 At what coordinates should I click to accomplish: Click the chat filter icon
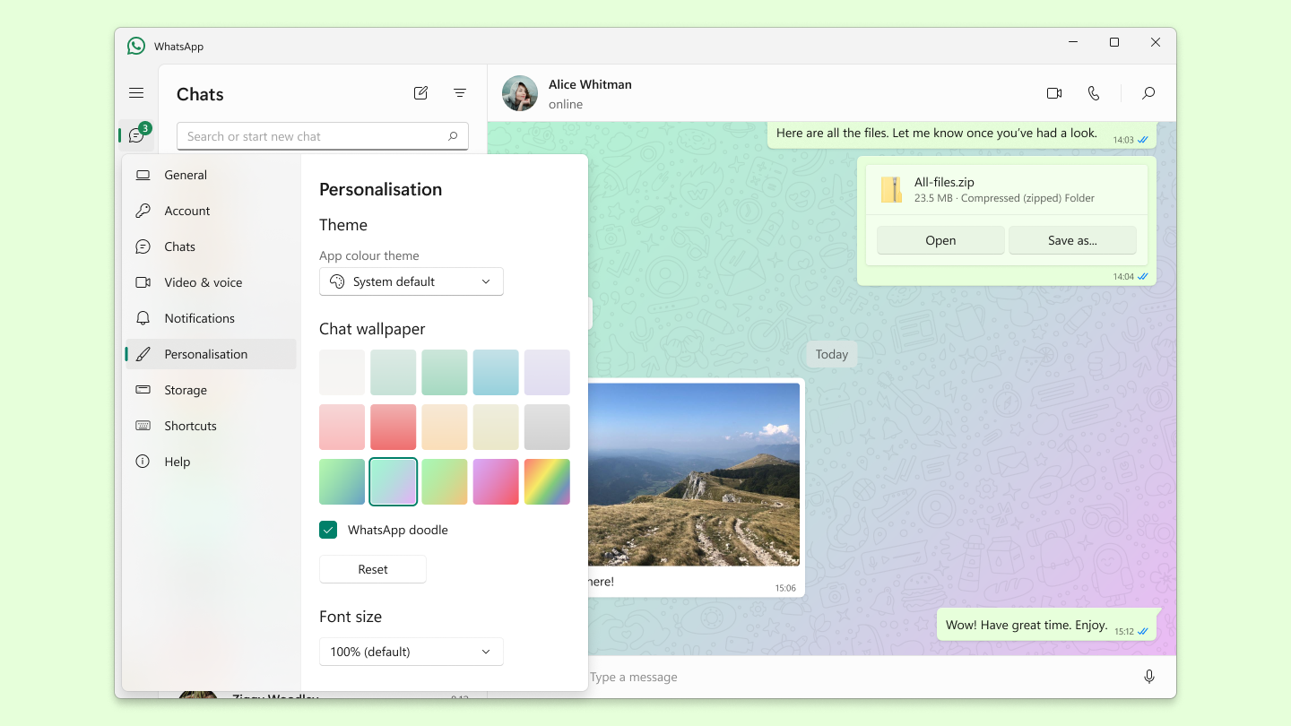460,92
